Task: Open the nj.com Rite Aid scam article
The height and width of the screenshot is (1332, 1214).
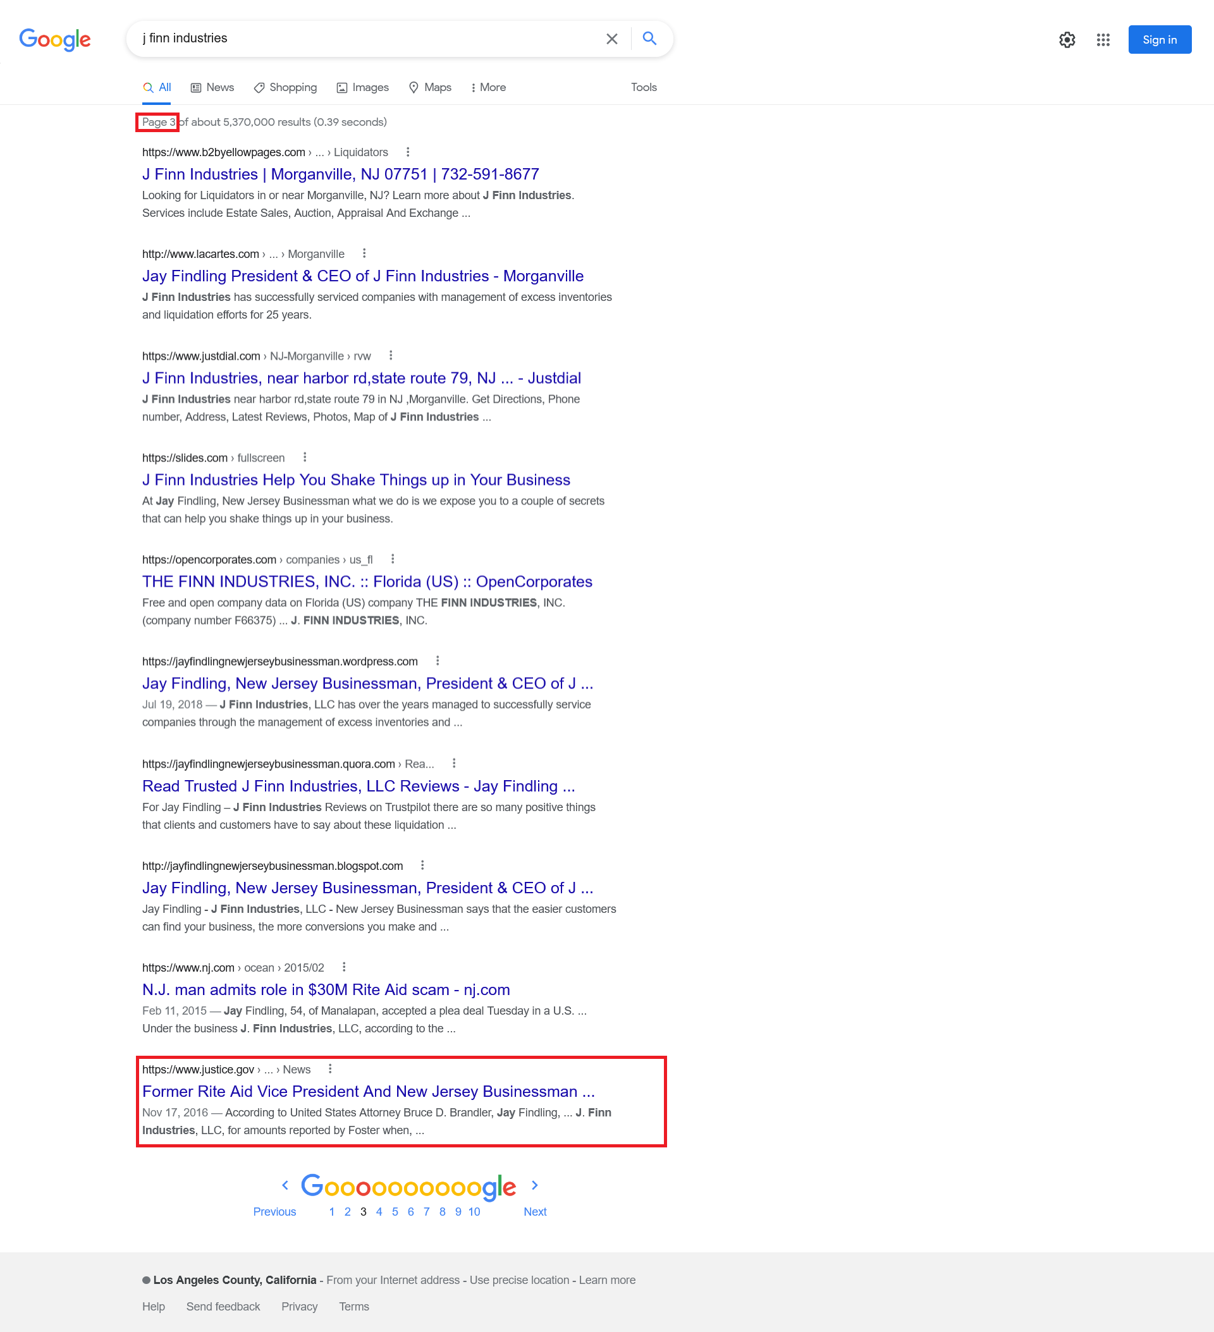Action: tap(326, 989)
